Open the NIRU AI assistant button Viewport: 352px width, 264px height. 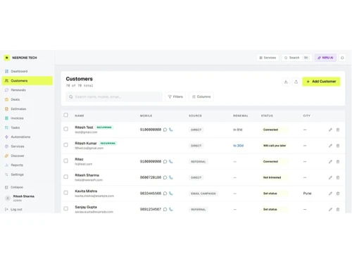(x=325, y=58)
